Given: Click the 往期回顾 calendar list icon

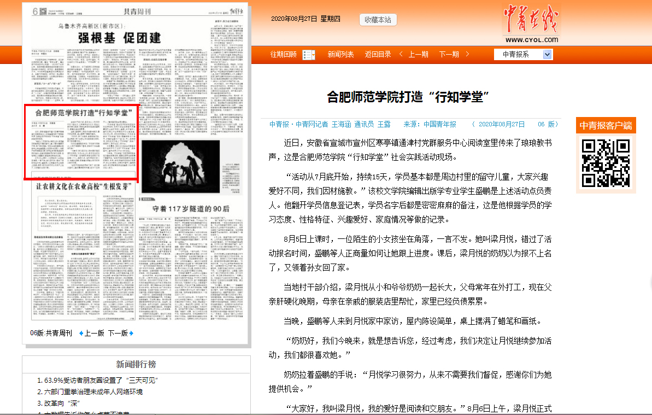Looking at the screenshot, I should point(309,55).
